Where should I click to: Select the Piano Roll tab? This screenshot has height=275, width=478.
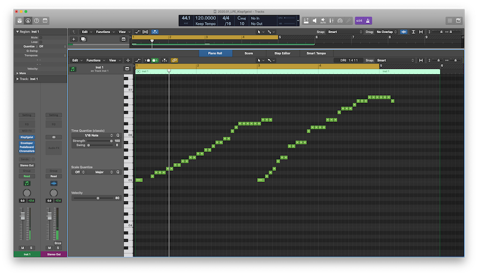point(215,53)
